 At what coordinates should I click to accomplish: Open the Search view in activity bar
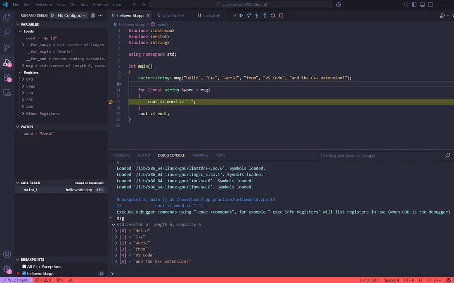tap(7, 32)
